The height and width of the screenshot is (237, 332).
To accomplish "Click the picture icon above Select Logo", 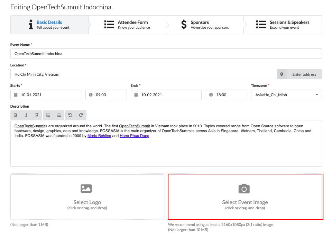I will click(x=86, y=189).
